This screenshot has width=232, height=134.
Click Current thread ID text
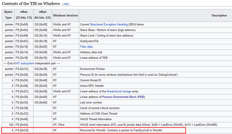click(90, 80)
